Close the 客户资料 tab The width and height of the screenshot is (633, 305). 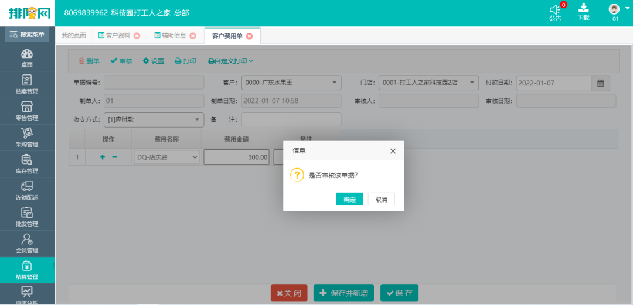click(x=137, y=36)
